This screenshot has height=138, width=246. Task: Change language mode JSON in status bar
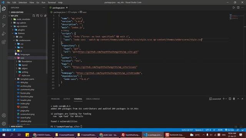click(220, 130)
